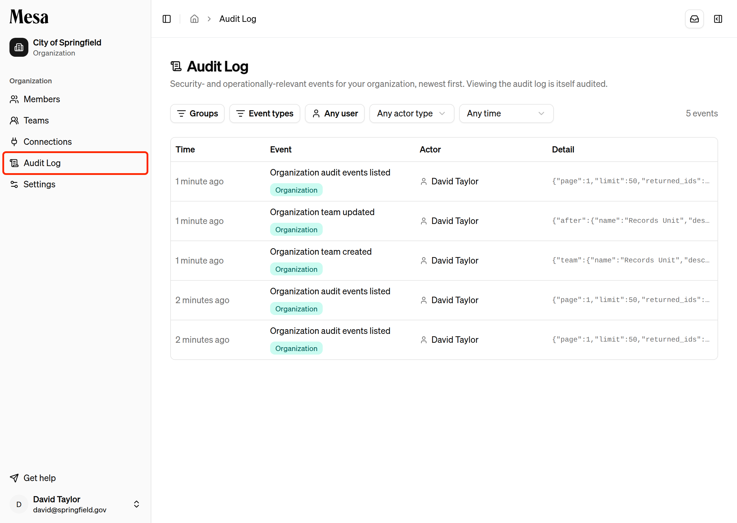This screenshot has width=737, height=523.
Task: Click the David Taylor avatar circle
Action: pyautogui.click(x=19, y=504)
